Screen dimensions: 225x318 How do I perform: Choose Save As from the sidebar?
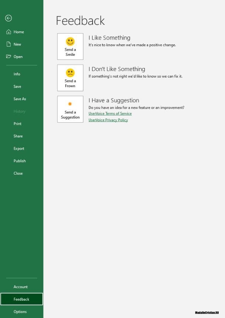tap(20, 99)
